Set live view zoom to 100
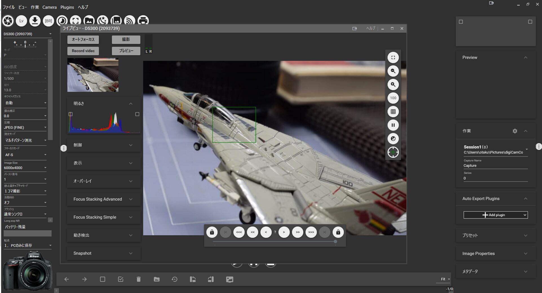Viewport: 542px width, 293px height. [393, 98]
